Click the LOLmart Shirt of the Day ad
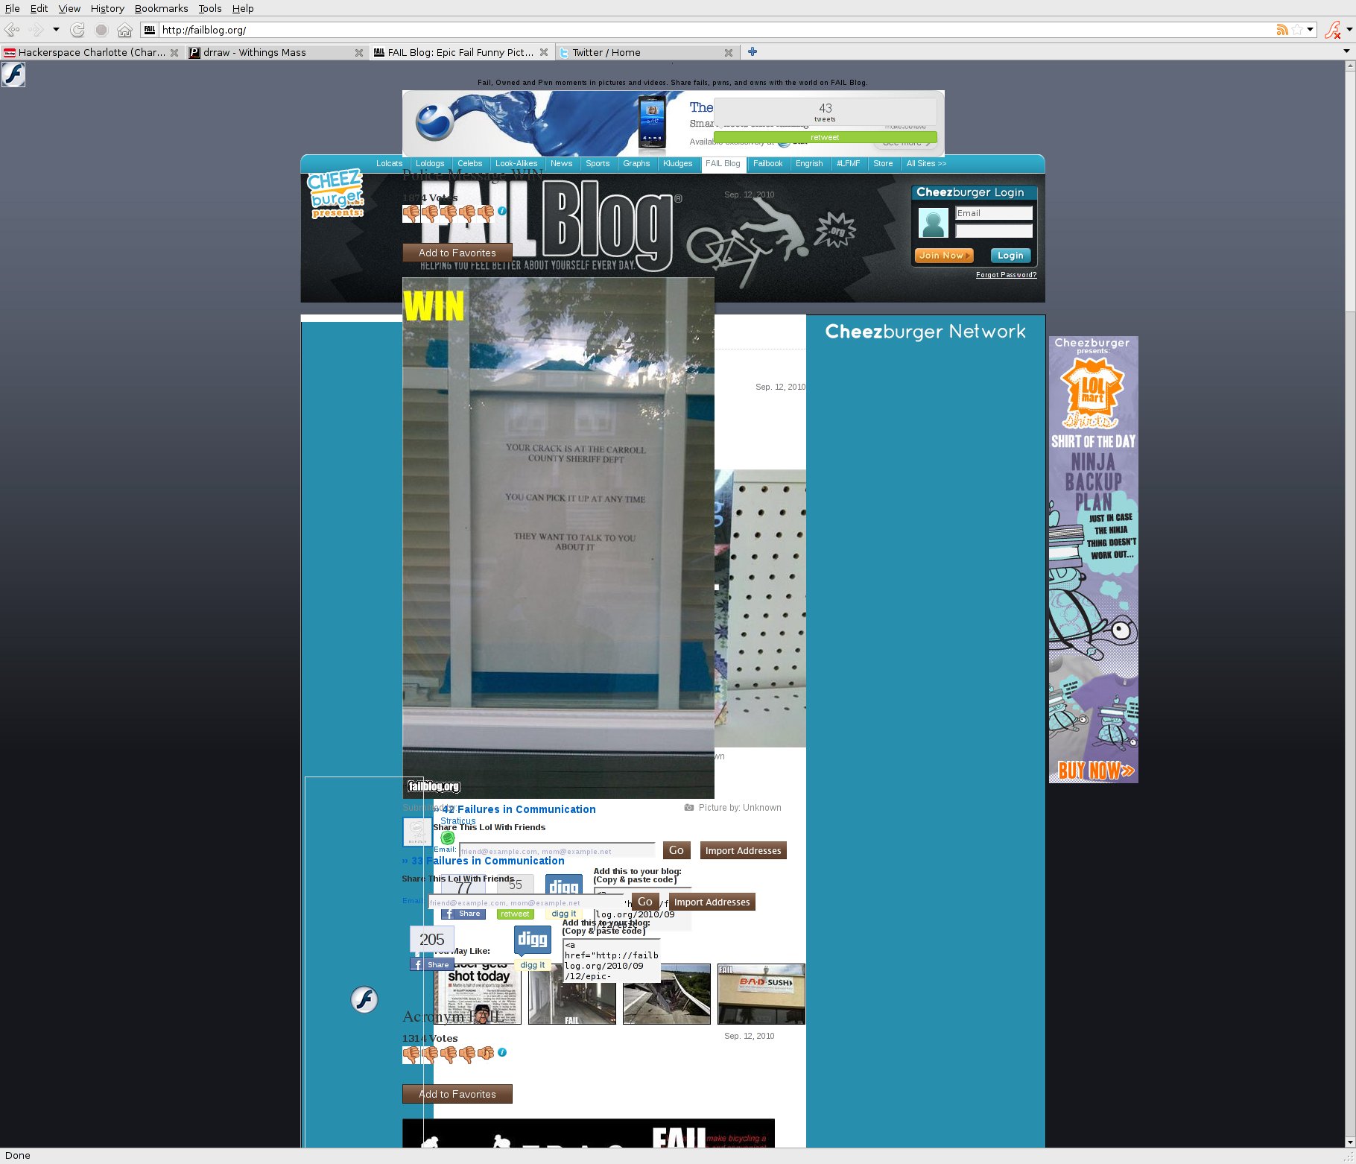The image size is (1356, 1164). (x=1094, y=559)
